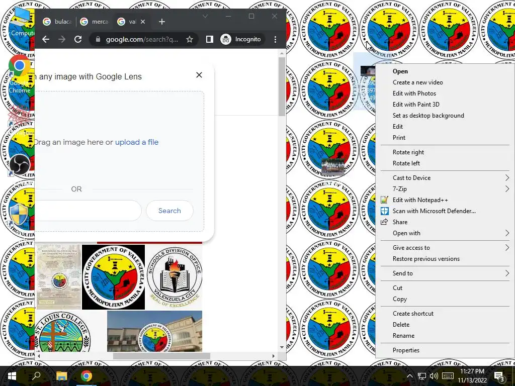515x386 pixels.
Task: Click the horizontal scrollbar thumb in Chrome
Action: 161,356
